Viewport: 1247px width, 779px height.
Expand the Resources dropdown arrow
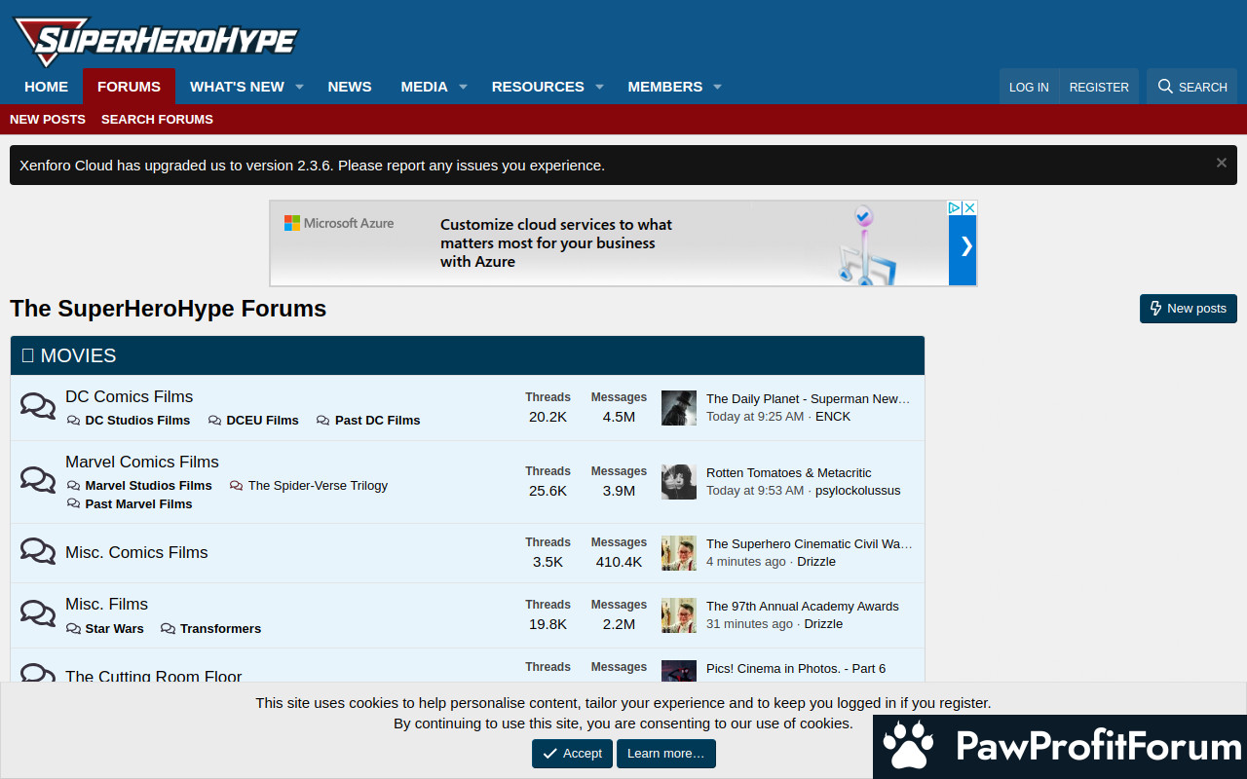pyautogui.click(x=600, y=87)
